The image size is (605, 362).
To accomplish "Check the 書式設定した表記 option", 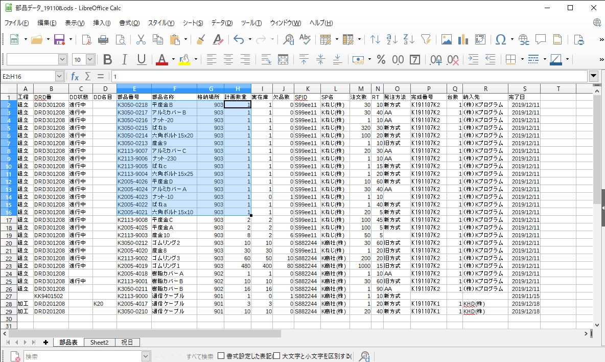I will tap(221, 356).
